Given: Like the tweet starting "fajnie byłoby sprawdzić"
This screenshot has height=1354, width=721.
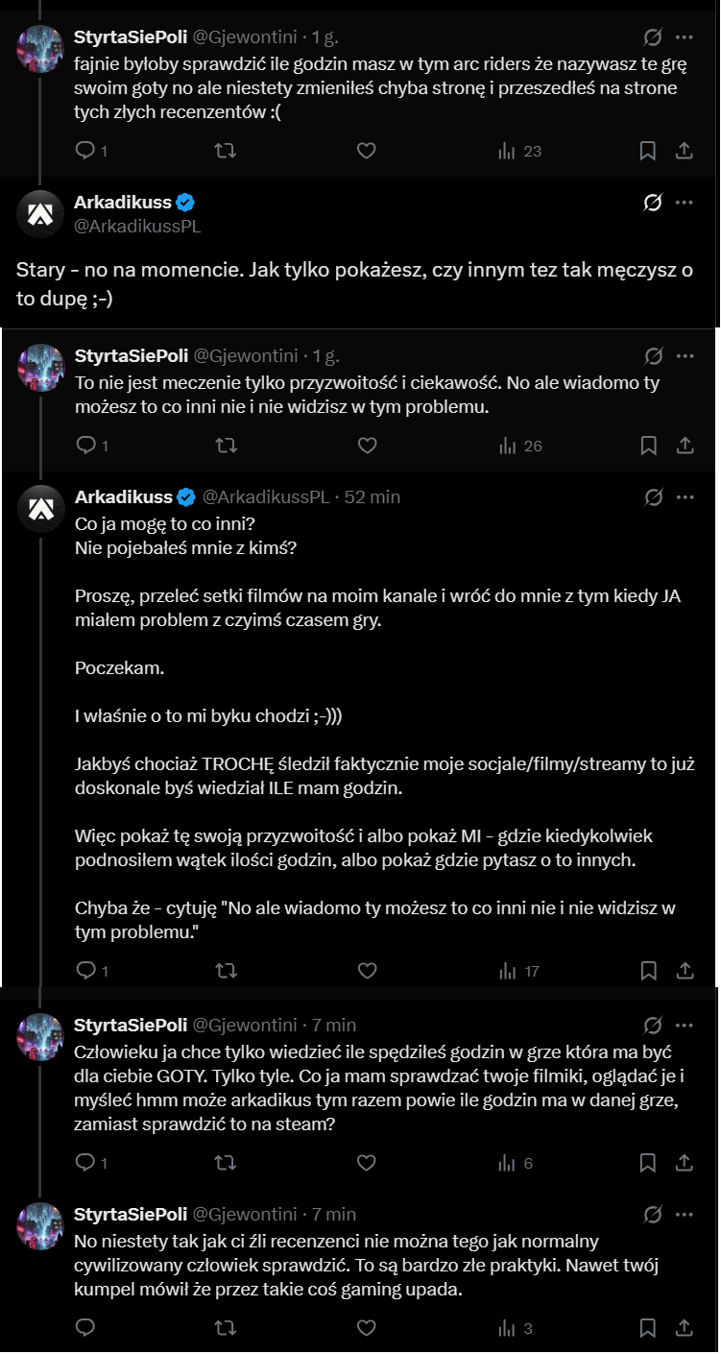Looking at the screenshot, I should [366, 151].
